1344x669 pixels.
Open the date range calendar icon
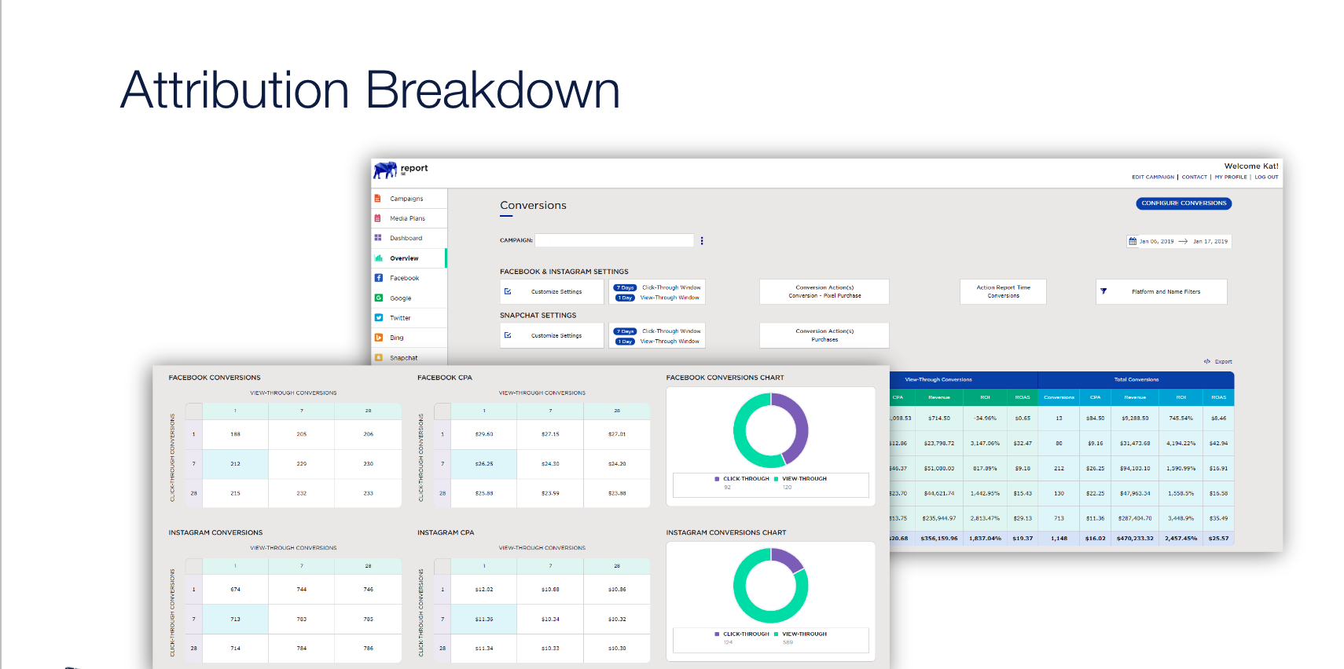point(1133,241)
